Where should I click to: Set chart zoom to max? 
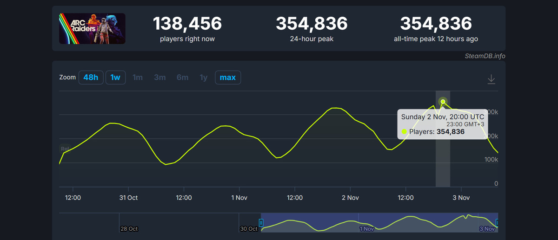pos(227,77)
